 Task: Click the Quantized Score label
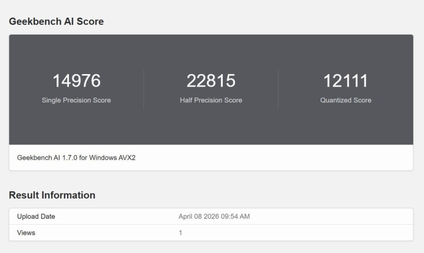346,100
